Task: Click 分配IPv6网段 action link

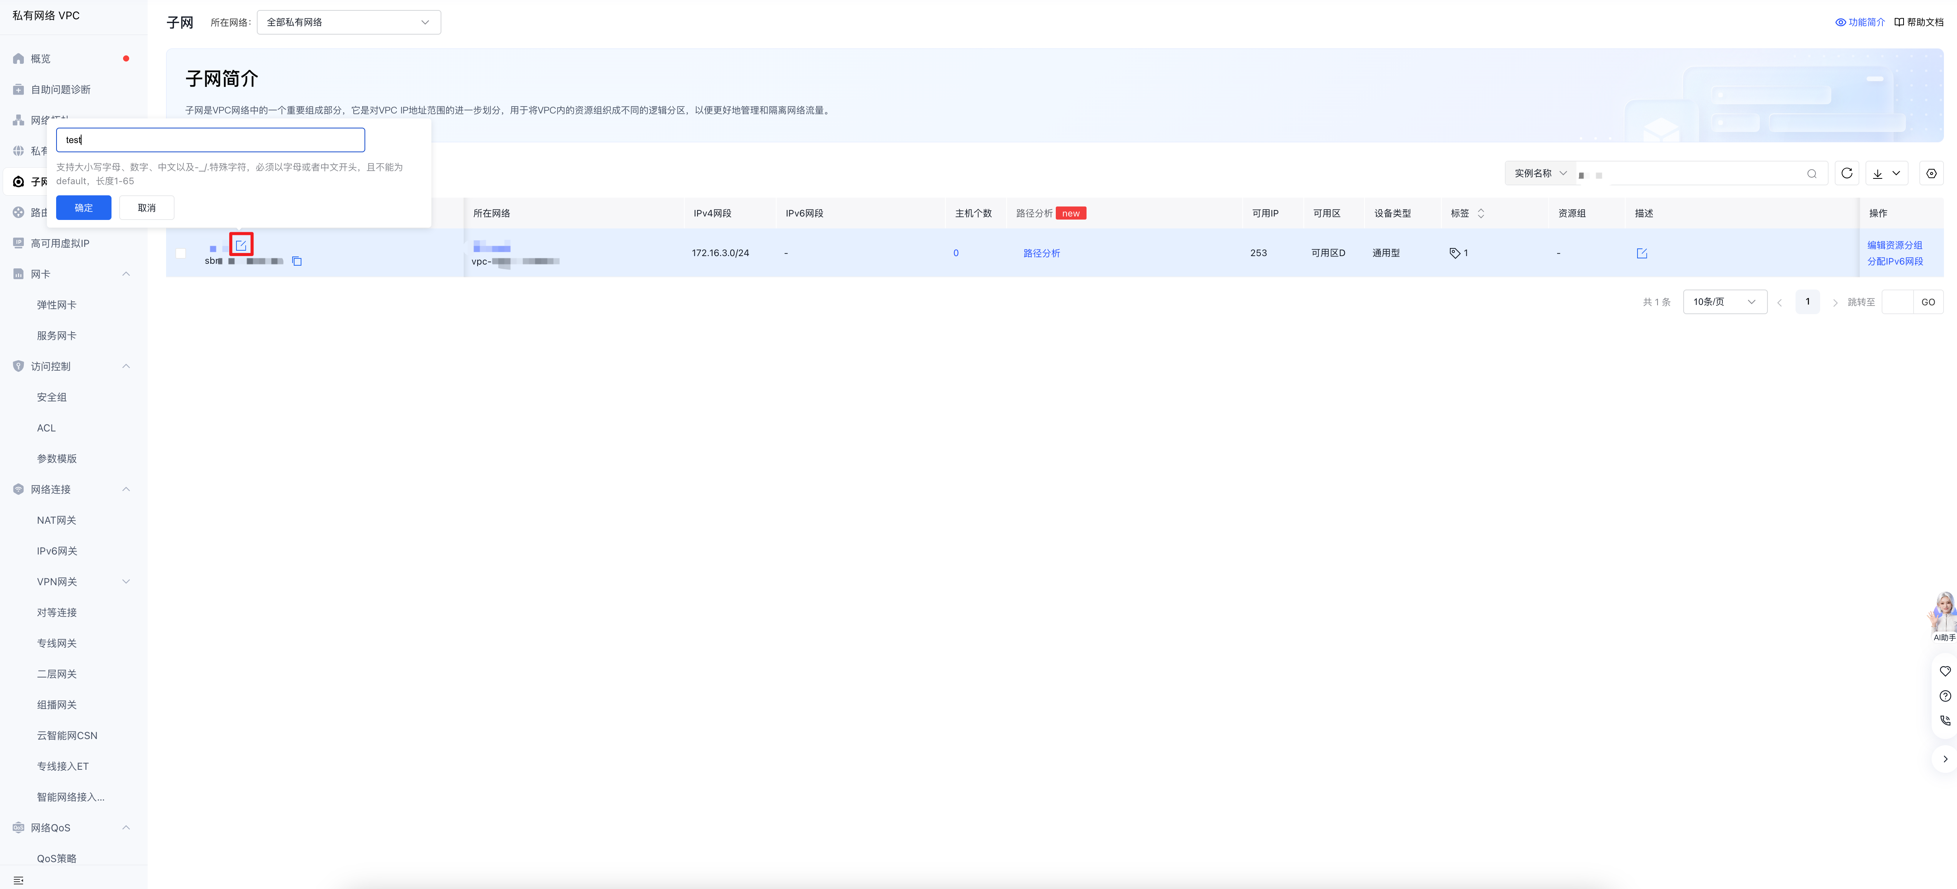Action: (x=1895, y=261)
